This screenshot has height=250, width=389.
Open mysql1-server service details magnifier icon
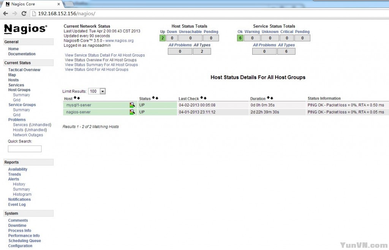pyautogui.click(x=132, y=105)
